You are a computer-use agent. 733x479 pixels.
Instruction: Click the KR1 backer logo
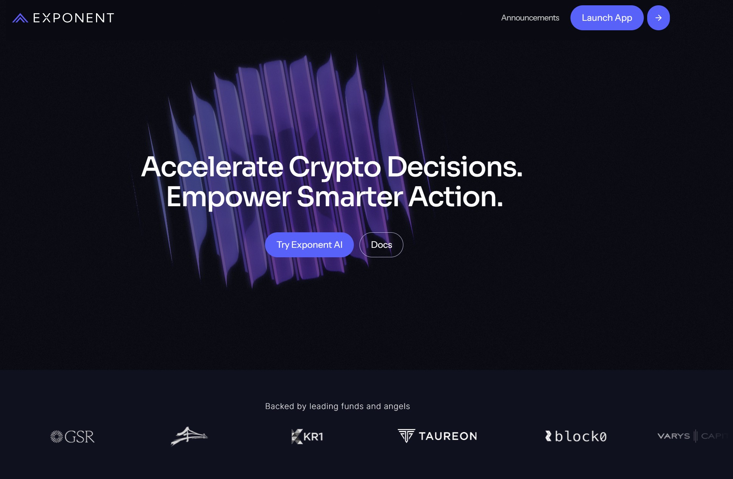coord(307,436)
